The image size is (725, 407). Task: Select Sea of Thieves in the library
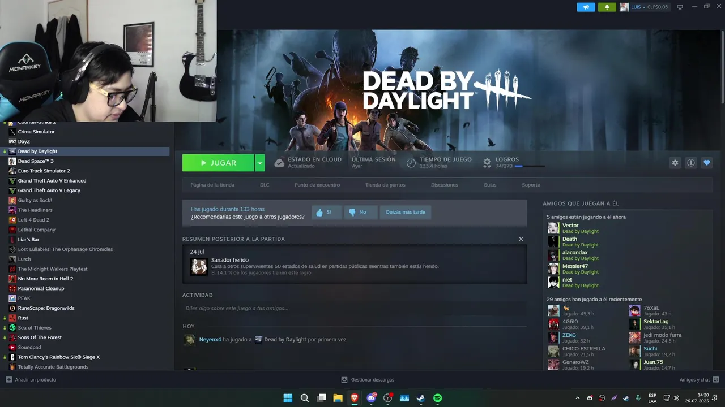35,328
